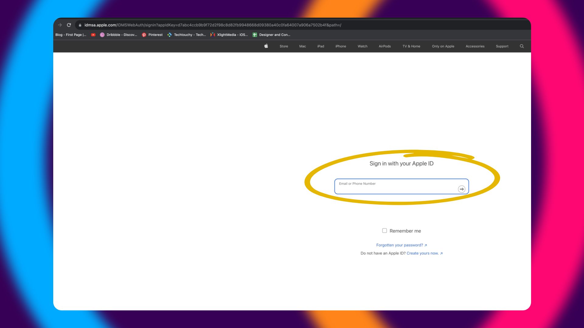This screenshot has height=328, width=584.
Task: Click the idmsa.apple.com URL in address bar
Action: click(213, 25)
